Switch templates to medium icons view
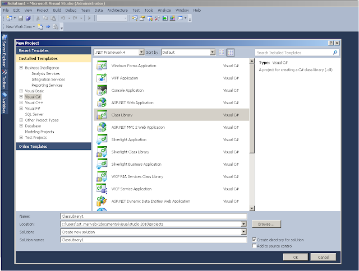 231,53
